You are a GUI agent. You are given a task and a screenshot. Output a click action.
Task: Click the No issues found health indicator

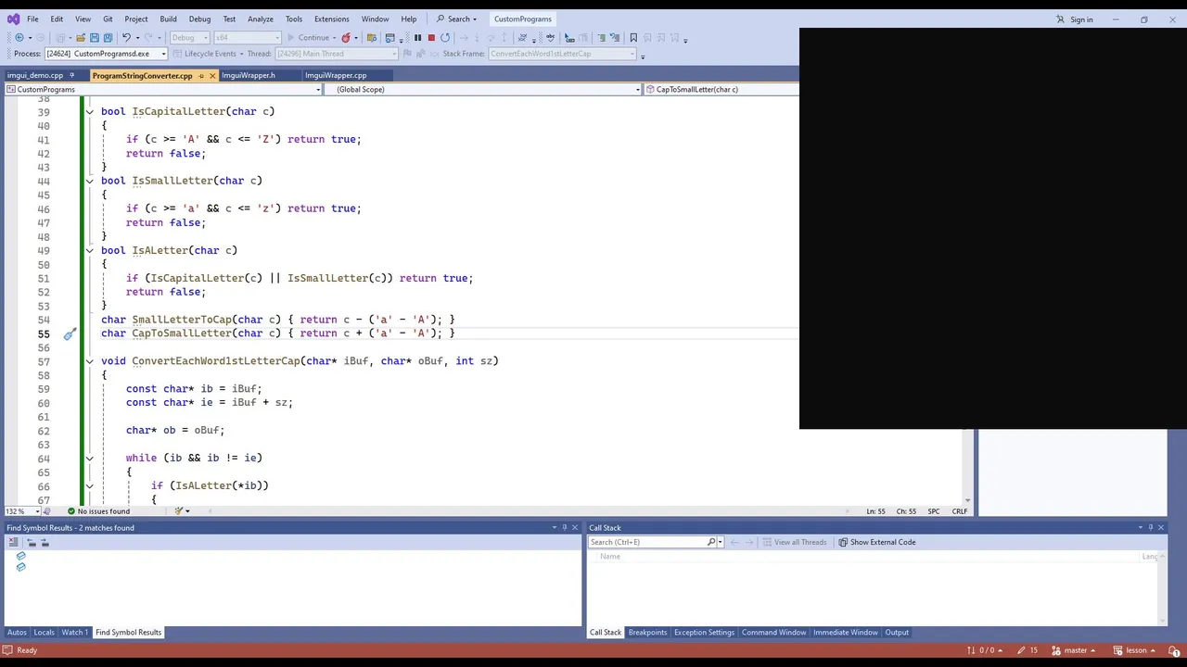pyautogui.click(x=97, y=511)
